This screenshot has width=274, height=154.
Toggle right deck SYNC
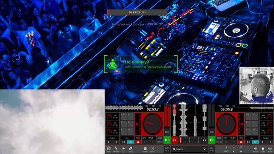219,138
